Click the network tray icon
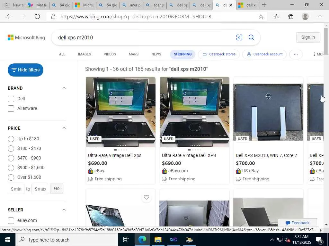This screenshot has width=329, height=246. coord(280,240)
